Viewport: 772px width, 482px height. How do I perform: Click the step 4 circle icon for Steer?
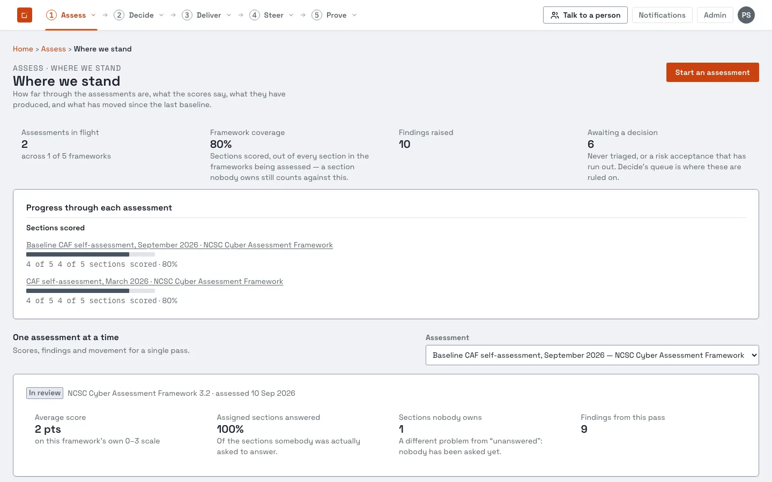point(255,15)
